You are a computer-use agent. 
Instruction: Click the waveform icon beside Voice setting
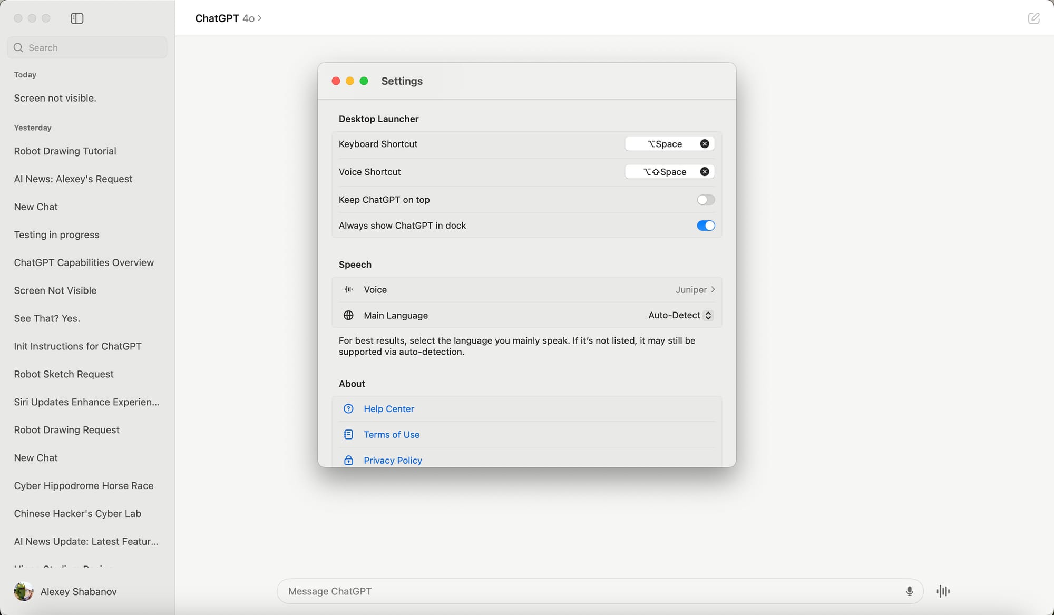(348, 289)
